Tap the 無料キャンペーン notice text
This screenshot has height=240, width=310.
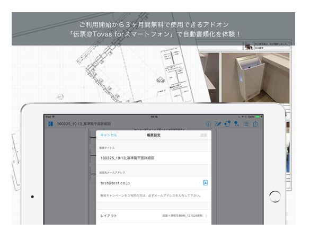(x=150, y=195)
